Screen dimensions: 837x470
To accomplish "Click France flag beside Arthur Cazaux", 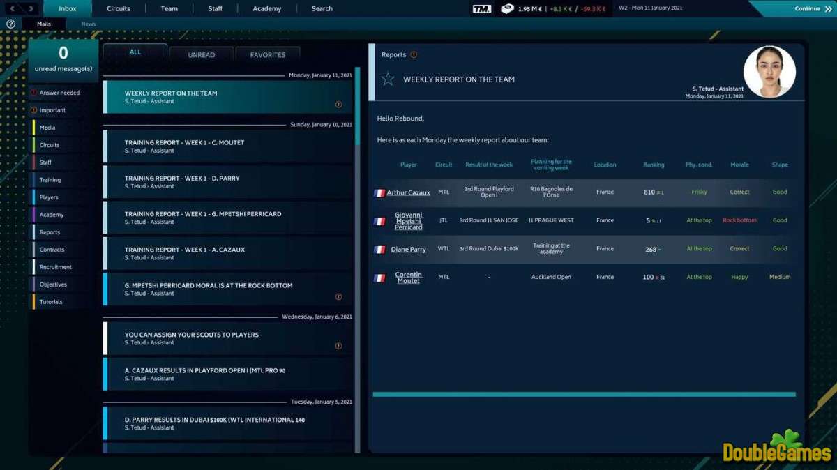I will coord(379,193).
